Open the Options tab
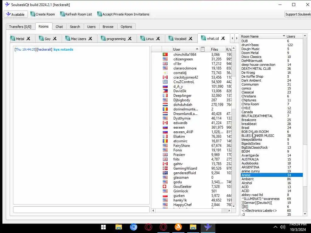 click(126, 27)
